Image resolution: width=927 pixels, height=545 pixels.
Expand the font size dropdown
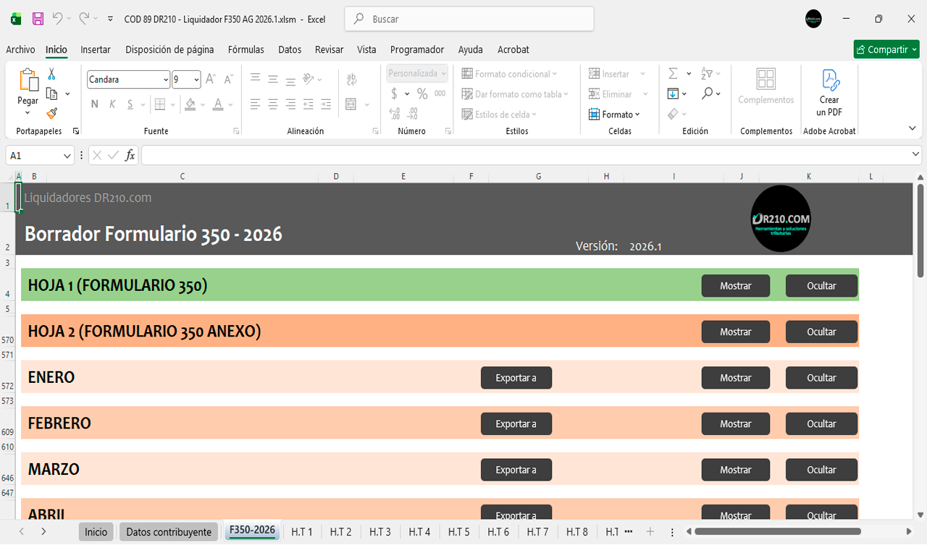tap(196, 80)
